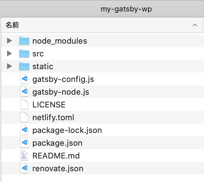This screenshot has width=204, height=182.
Task: Click the src folder icon
Action: pos(24,54)
